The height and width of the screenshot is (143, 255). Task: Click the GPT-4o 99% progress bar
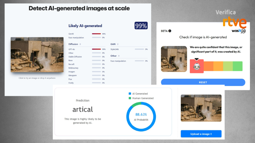coord(96,49)
